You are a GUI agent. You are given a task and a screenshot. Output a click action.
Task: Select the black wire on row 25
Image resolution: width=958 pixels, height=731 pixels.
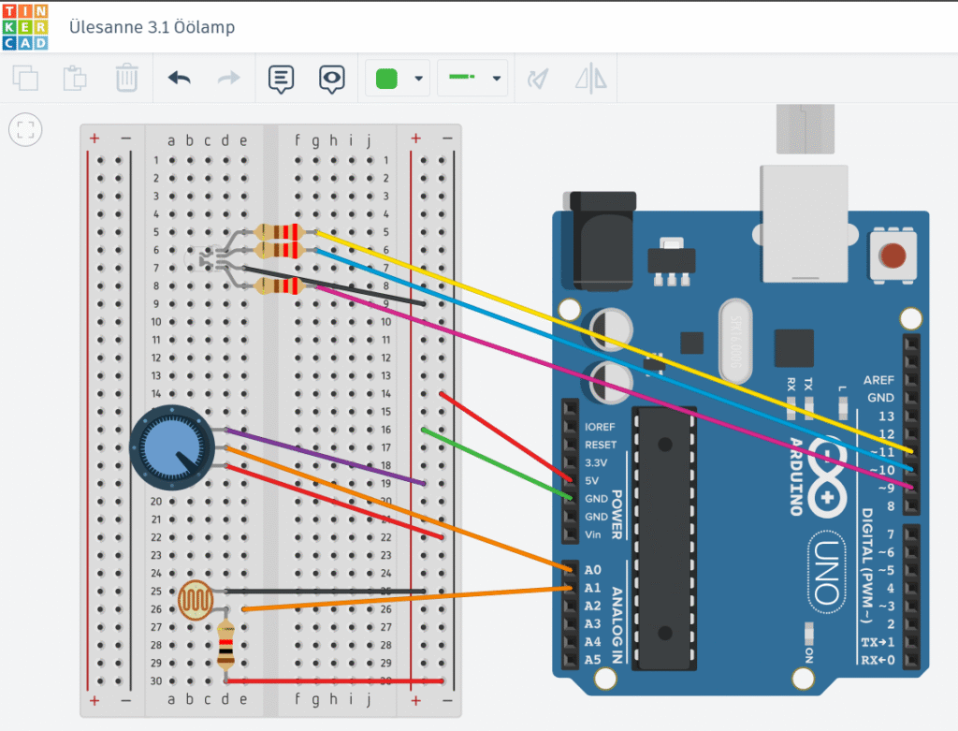[x=326, y=591]
